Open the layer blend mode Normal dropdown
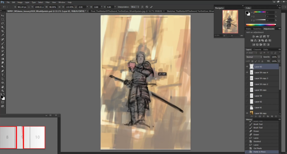The height and width of the screenshot is (154, 287). (254, 57)
